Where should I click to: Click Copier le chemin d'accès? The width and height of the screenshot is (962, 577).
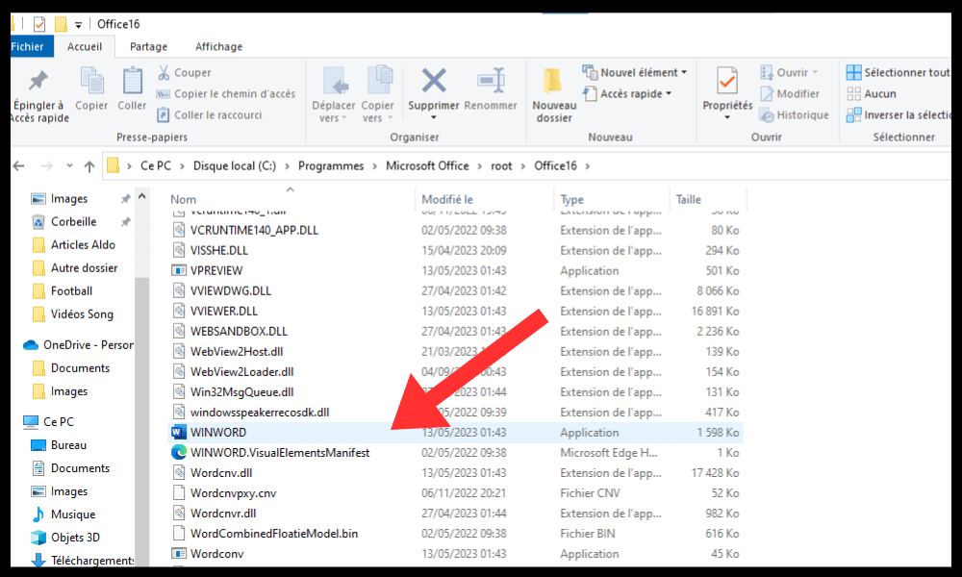tap(226, 94)
